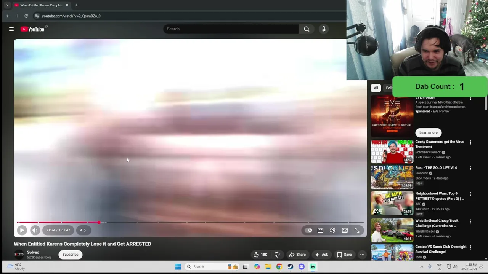Play the paused video
The image size is (488, 274).
pyautogui.click(x=22, y=230)
